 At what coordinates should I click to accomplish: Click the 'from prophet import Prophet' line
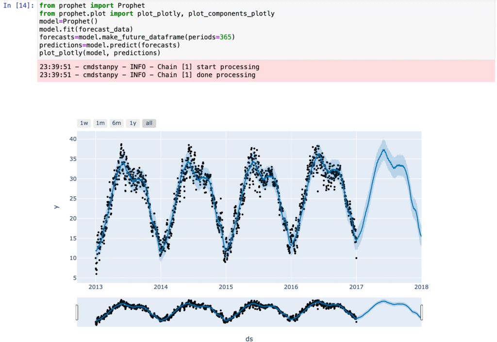tap(92, 6)
